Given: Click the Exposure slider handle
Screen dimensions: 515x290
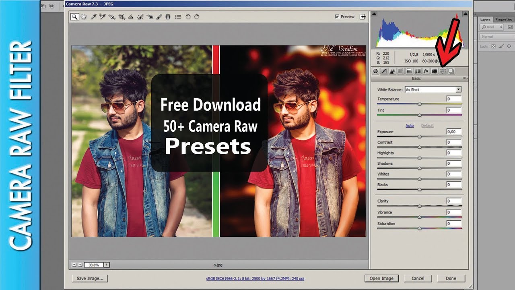Looking at the screenshot, I should click(420, 137).
